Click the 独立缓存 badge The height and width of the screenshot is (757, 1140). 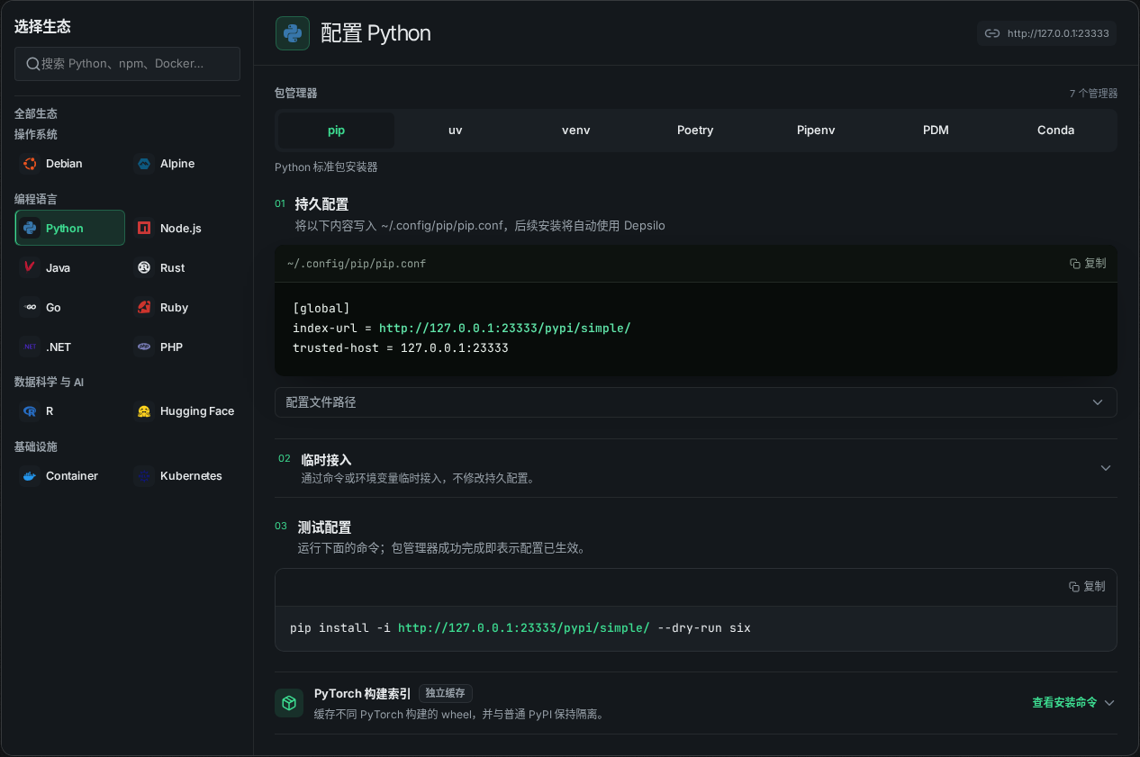446,693
